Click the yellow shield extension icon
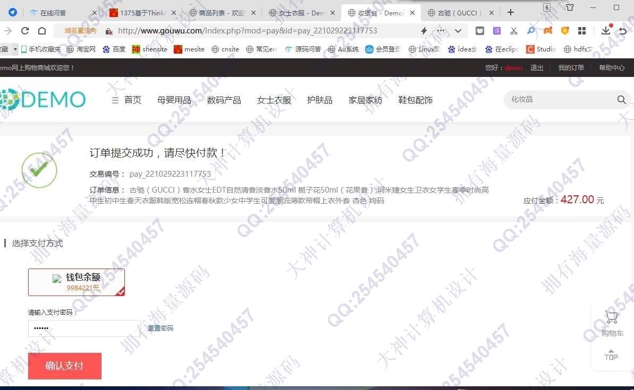The width and height of the screenshot is (634, 390). coord(565,31)
